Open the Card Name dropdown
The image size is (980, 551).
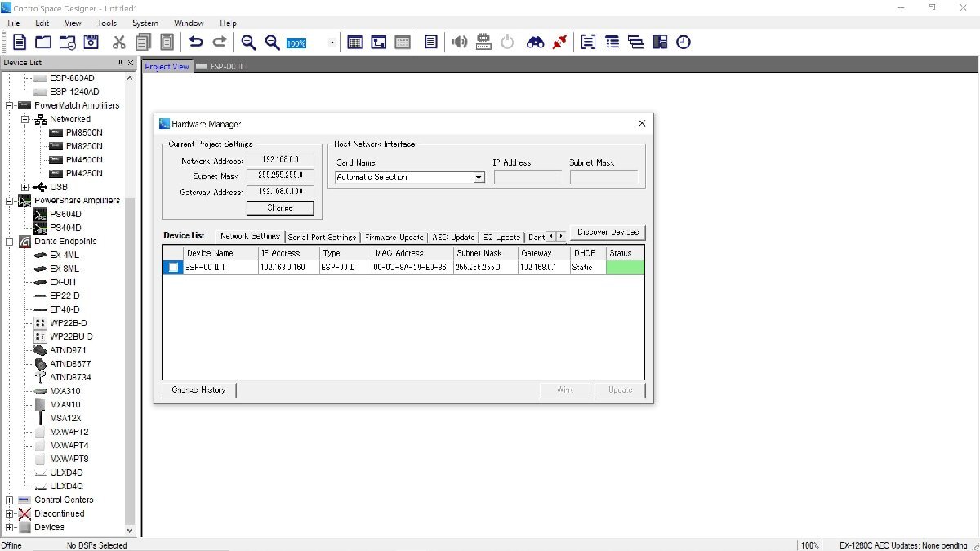[479, 177]
